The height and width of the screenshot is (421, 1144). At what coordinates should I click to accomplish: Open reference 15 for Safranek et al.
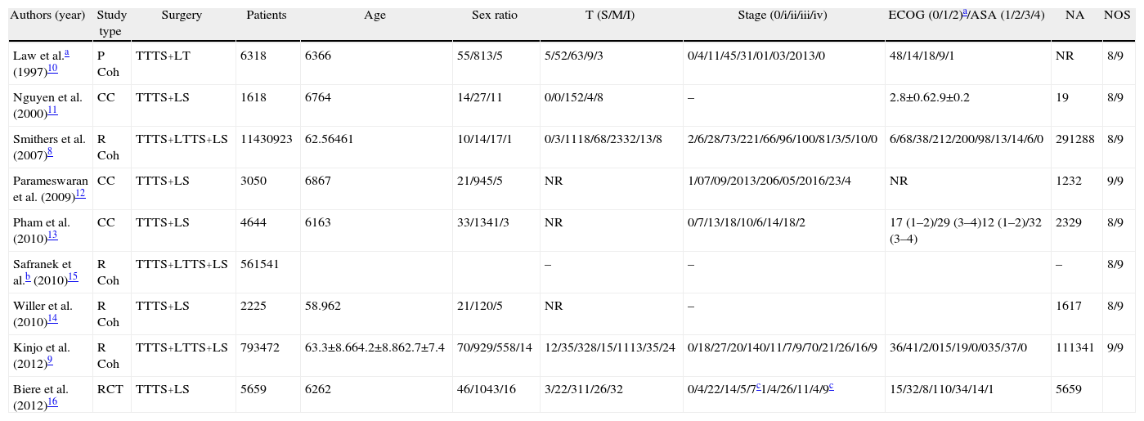(x=73, y=276)
